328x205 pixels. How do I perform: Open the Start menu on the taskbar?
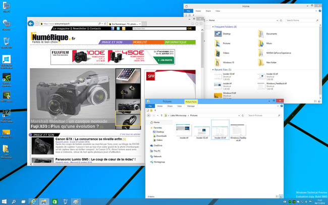(4, 201)
